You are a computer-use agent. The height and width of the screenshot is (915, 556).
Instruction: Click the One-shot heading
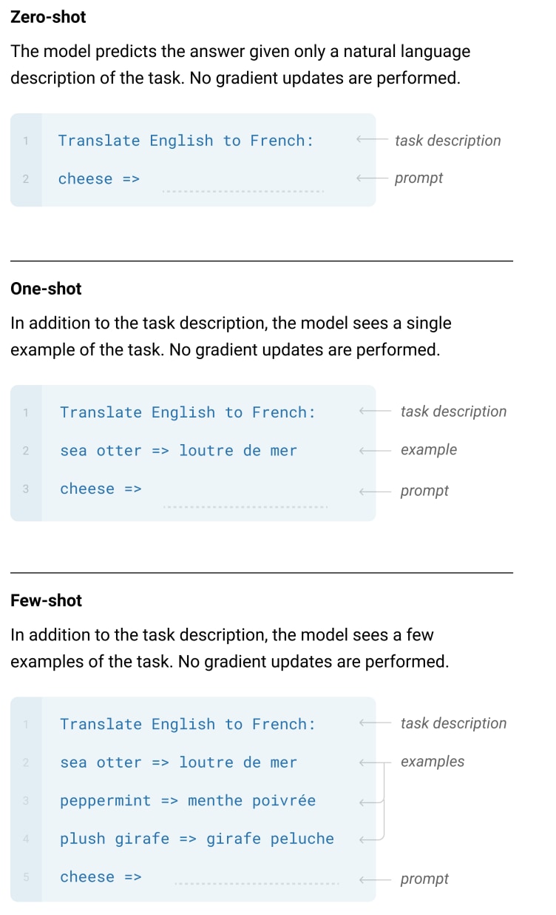tap(46, 289)
